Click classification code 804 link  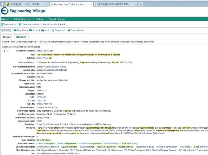(x=38, y=150)
